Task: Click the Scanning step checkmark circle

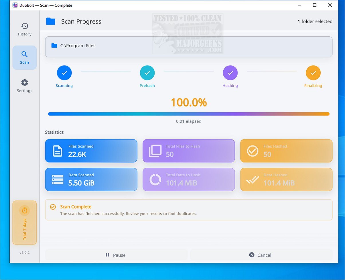Action: (64, 73)
